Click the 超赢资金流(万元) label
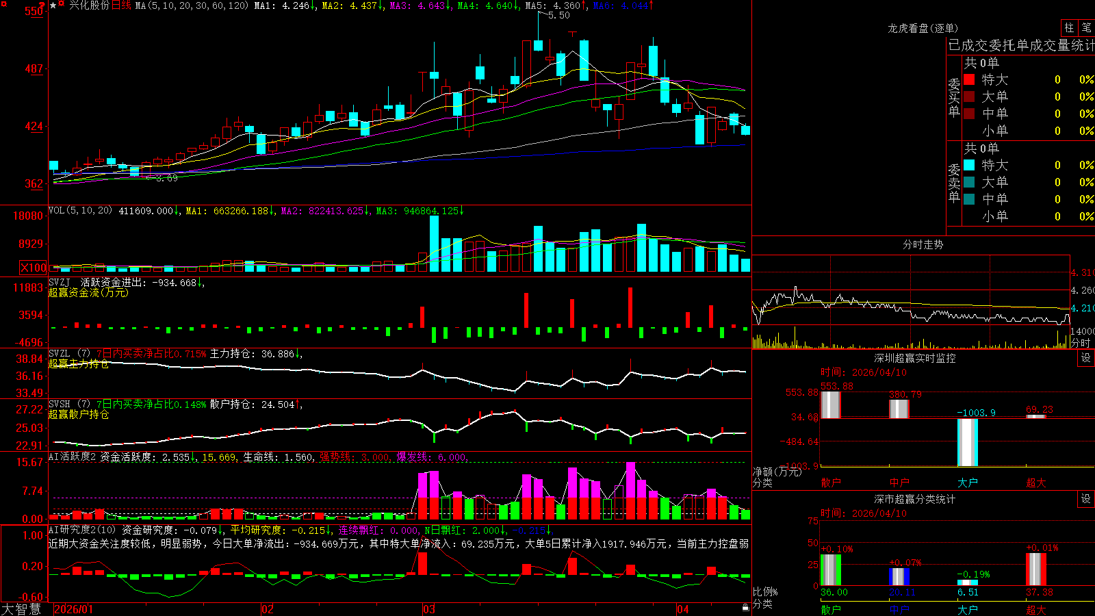 click(x=88, y=292)
